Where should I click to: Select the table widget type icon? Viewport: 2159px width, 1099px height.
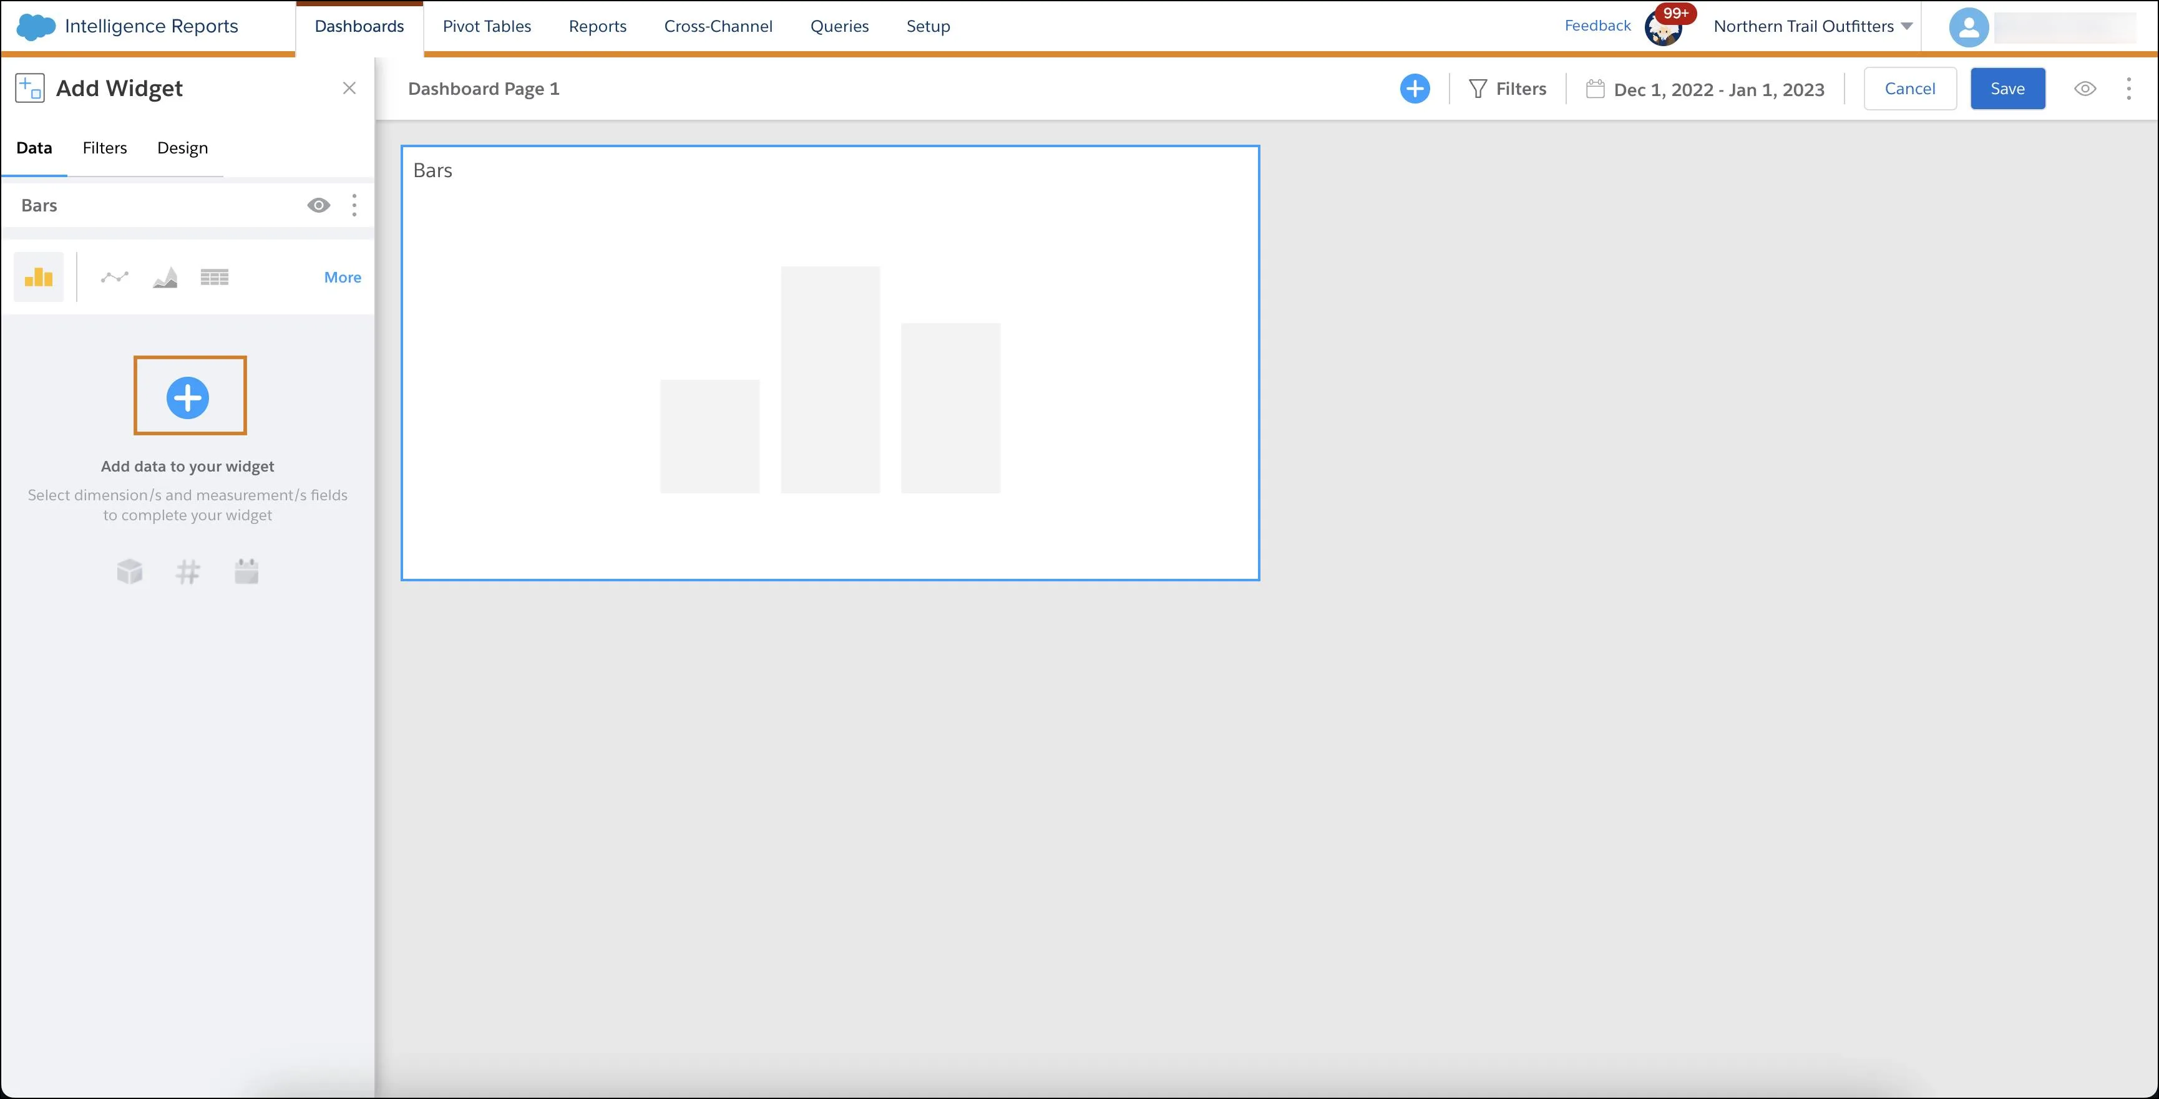215,276
